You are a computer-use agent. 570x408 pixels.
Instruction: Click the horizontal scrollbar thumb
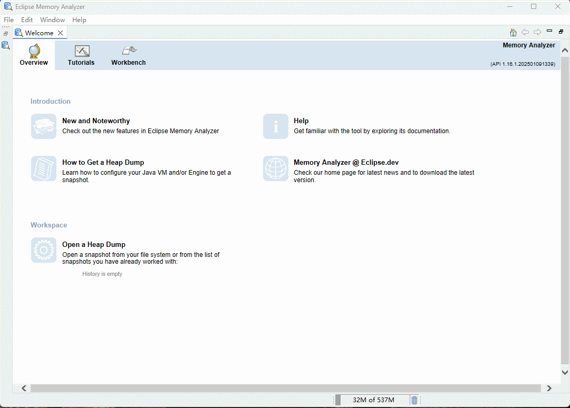[x=286, y=389]
